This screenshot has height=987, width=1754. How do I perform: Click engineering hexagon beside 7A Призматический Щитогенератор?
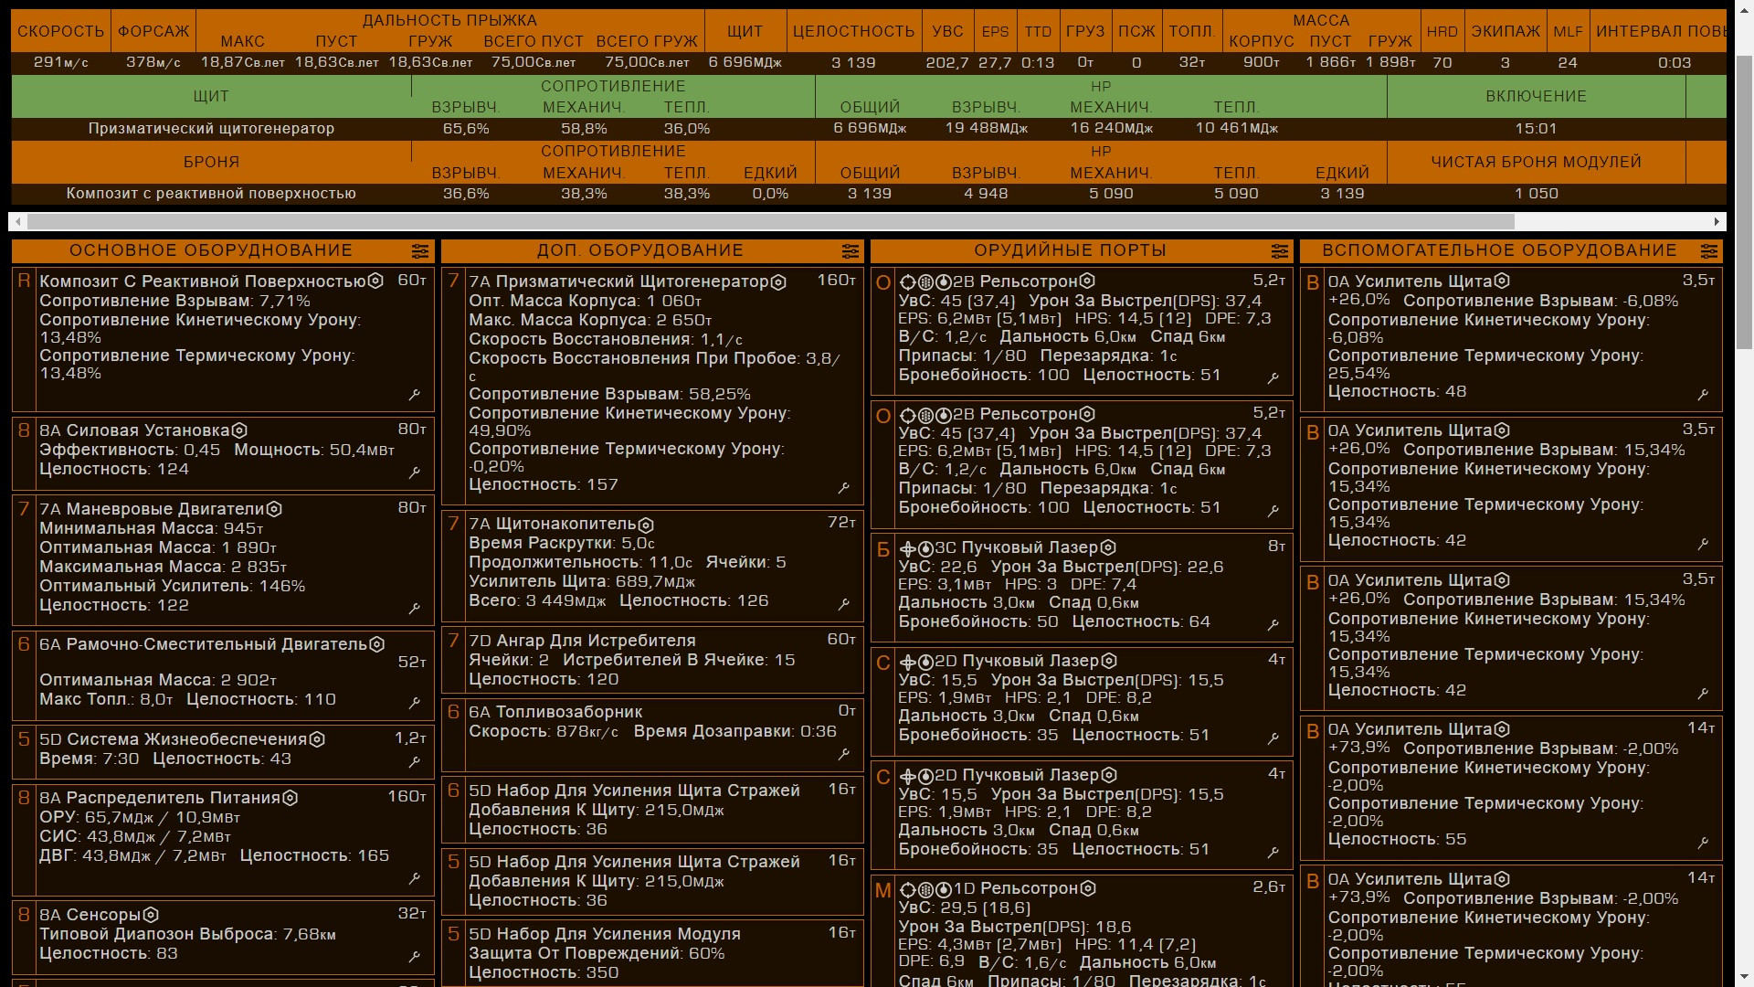[778, 282]
